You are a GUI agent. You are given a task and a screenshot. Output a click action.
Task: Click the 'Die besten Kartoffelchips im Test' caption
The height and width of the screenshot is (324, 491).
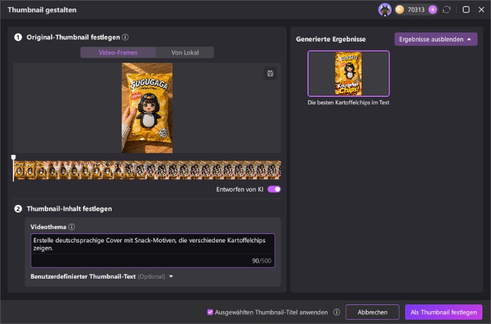tap(349, 102)
